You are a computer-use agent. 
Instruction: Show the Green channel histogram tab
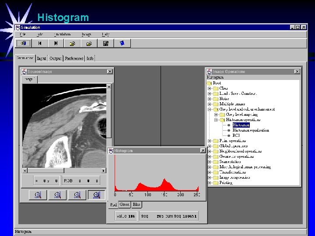point(124,205)
